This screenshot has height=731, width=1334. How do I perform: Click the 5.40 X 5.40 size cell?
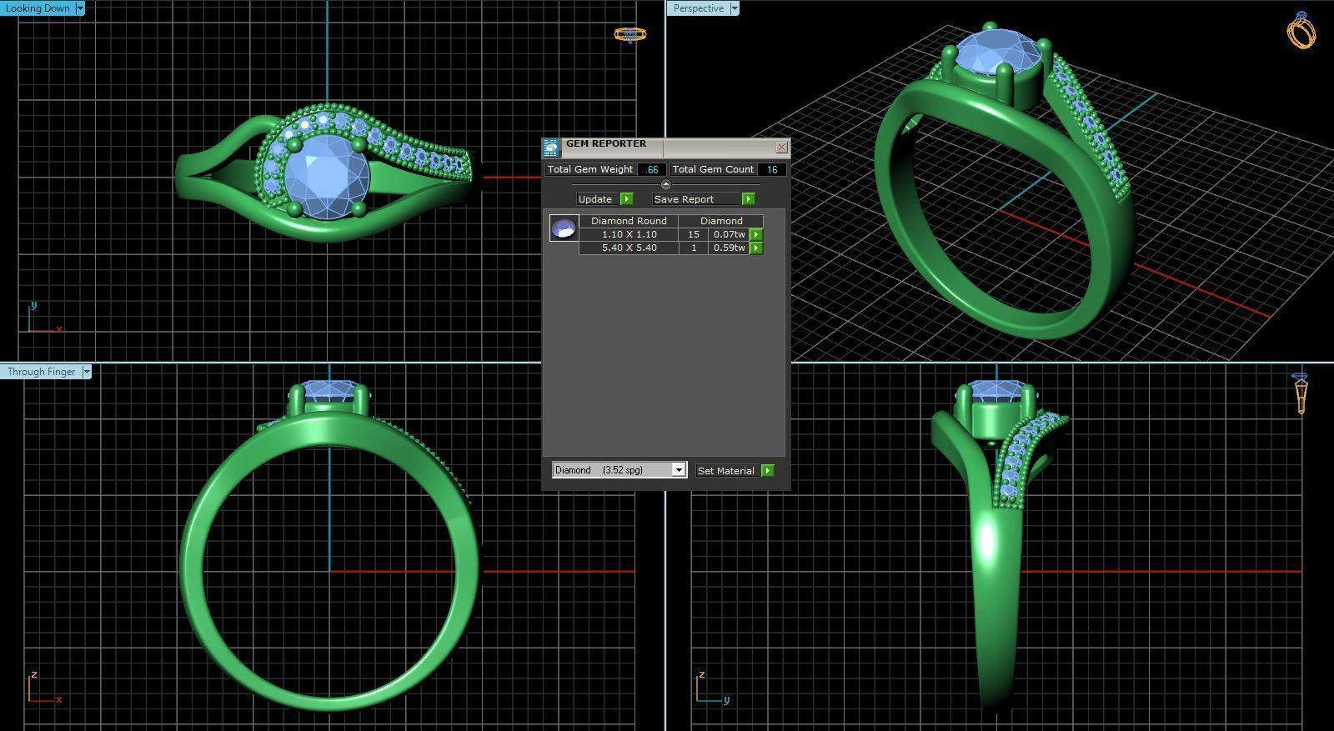(629, 248)
